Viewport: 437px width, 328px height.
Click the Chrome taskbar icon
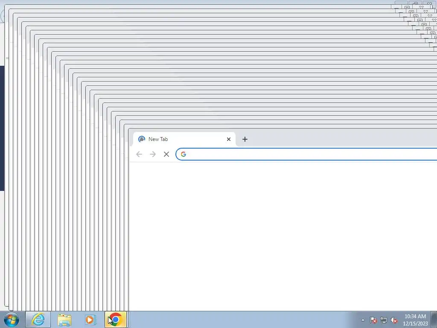click(x=116, y=319)
